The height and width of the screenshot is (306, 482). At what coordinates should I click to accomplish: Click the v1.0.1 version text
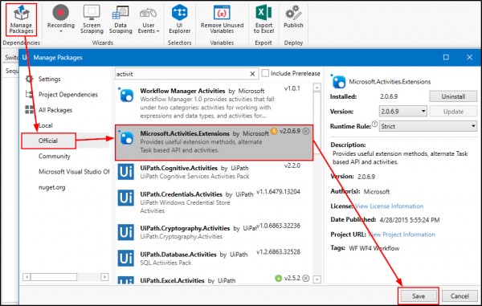click(x=292, y=88)
